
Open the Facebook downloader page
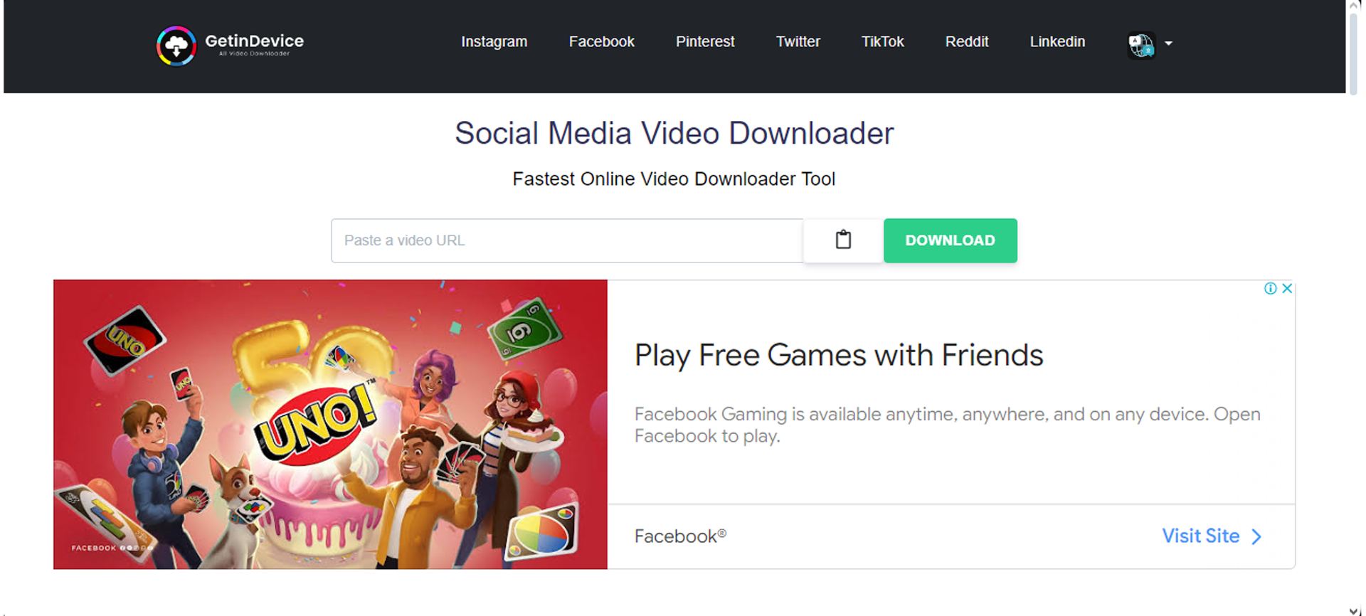click(601, 42)
